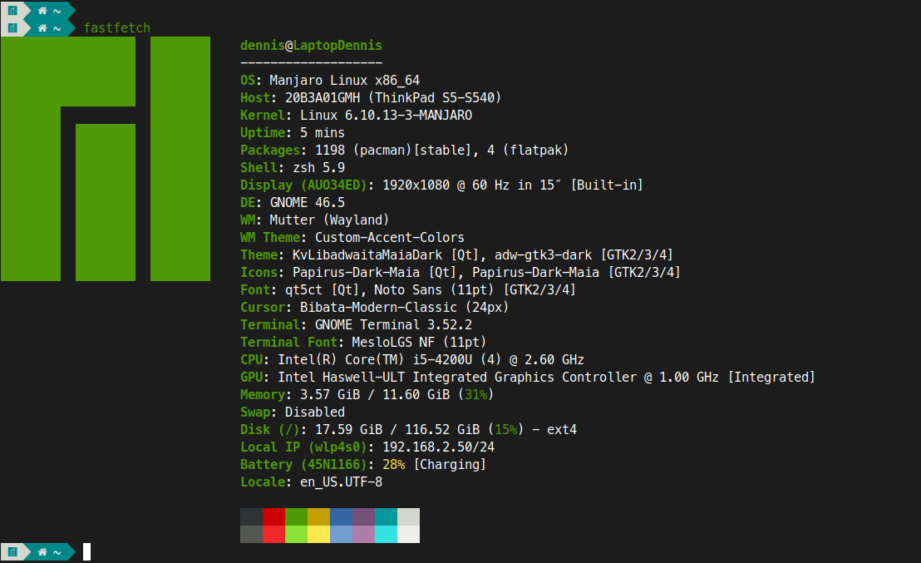This screenshot has width=921, height=563.
Task: Select the bright yellow color swatch
Action: click(318, 534)
